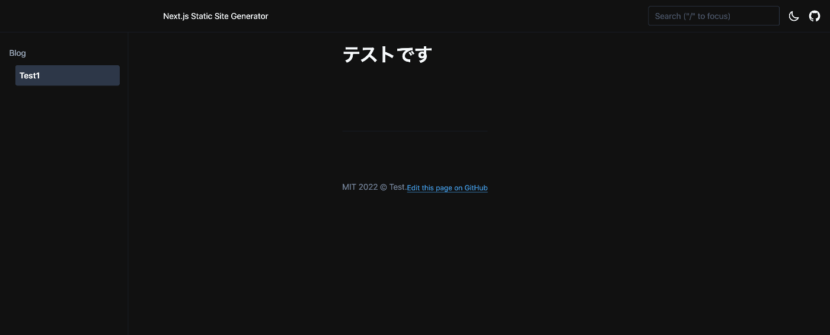Viewport: 830px width, 335px height.
Task: Focus the Search input field
Action: pyautogui.click(x=714, y=16)
